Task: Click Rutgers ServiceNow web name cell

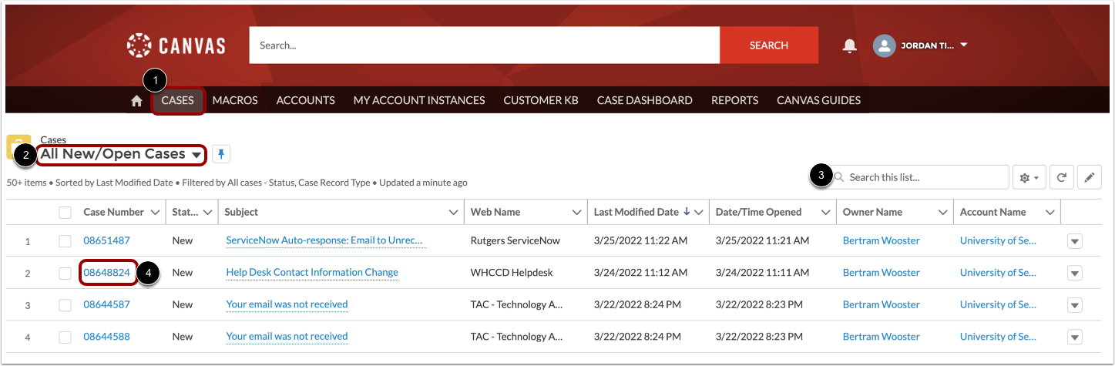Action: [x=516, y=241]
